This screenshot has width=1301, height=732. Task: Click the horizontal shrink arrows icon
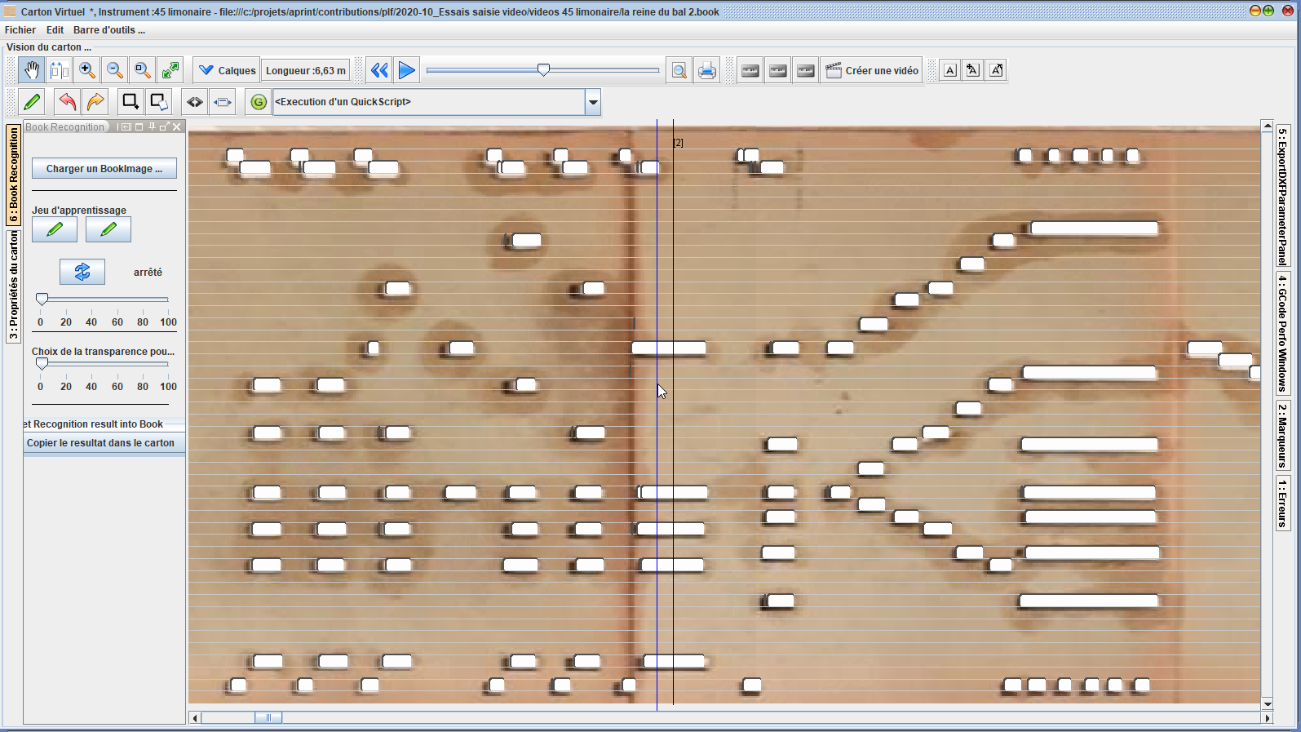(223, 102)
